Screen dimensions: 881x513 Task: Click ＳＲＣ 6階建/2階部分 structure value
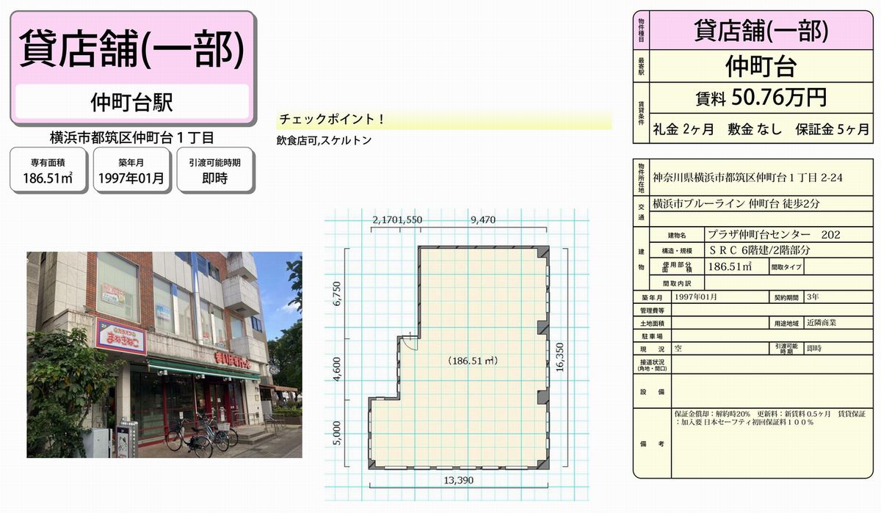click(x=760, y=250)
